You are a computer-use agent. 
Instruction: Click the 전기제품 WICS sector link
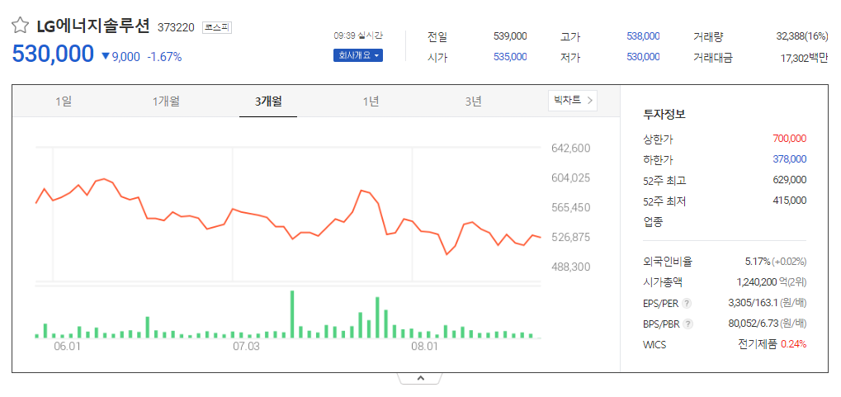click(758, 344)
